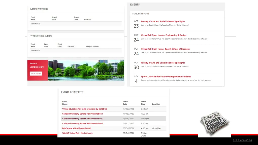Click the Campus Tours red banner title
Image resolution: width=258 pixels, height=145 pixels.
[37, 67]
